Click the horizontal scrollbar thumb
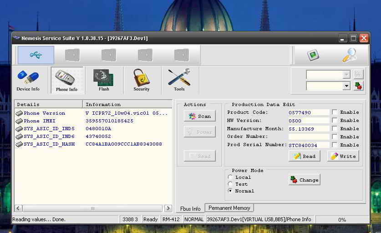Screen dimensions: 381x233 pos(92,208)
